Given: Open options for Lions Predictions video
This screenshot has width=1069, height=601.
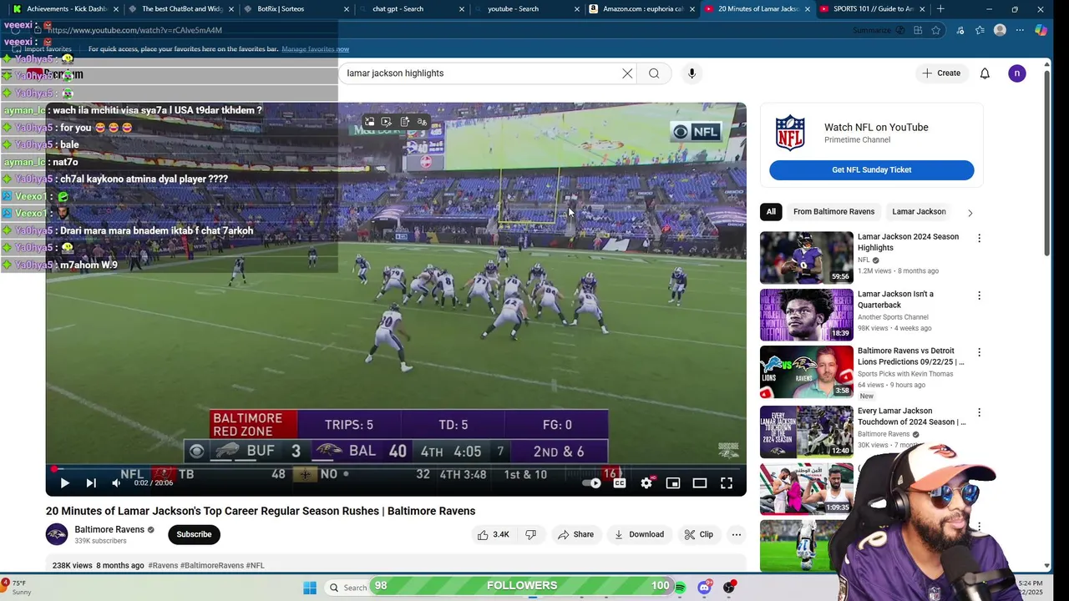Looking at the screenshot, I should 979,352.
